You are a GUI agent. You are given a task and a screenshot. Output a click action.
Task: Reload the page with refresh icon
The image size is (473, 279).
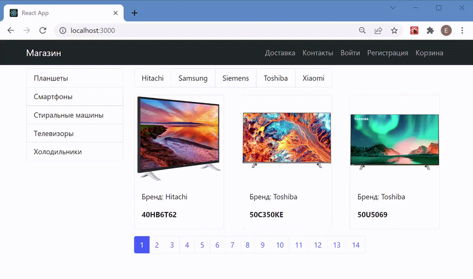(43, 31)
